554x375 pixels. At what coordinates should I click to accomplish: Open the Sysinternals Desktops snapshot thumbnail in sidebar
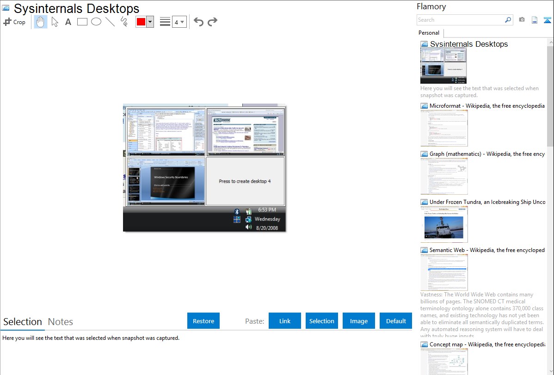click(443, 66)
